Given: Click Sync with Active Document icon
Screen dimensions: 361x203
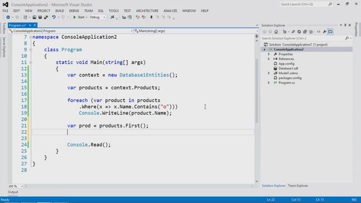Looking at the screenshot, I should [293, 32].
